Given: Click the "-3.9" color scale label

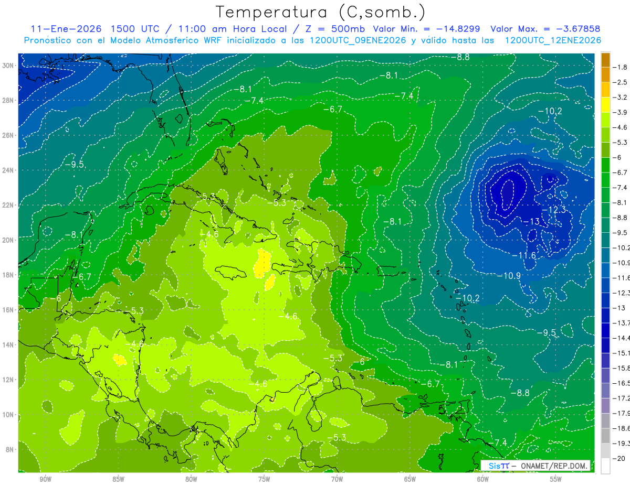Looking at the screenshot, I should click(x=620, y=112).
